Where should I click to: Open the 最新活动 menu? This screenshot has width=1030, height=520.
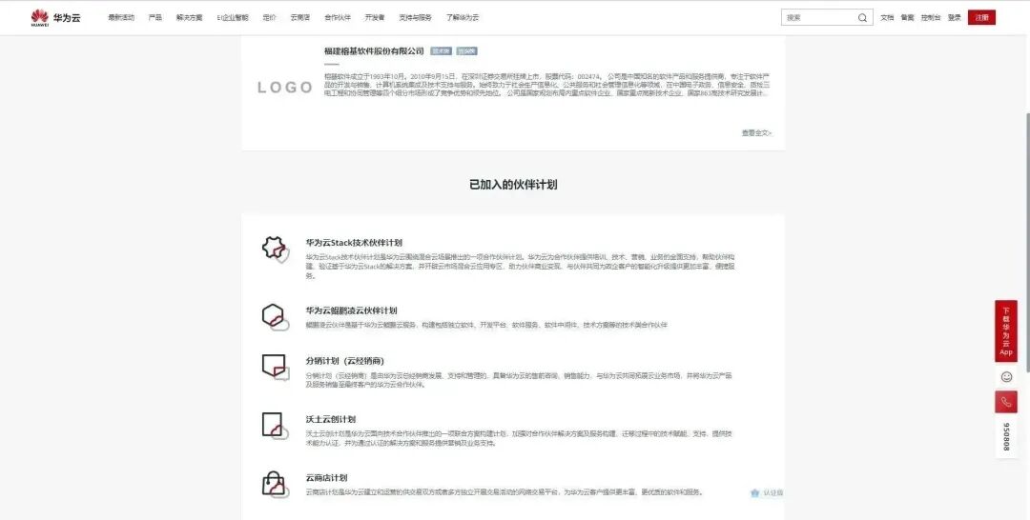(121, 18)
